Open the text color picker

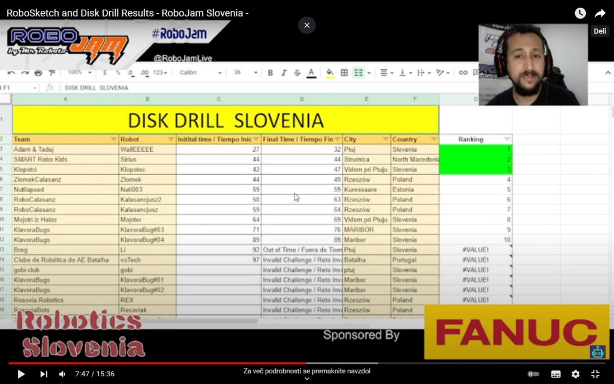coord(311,73)
